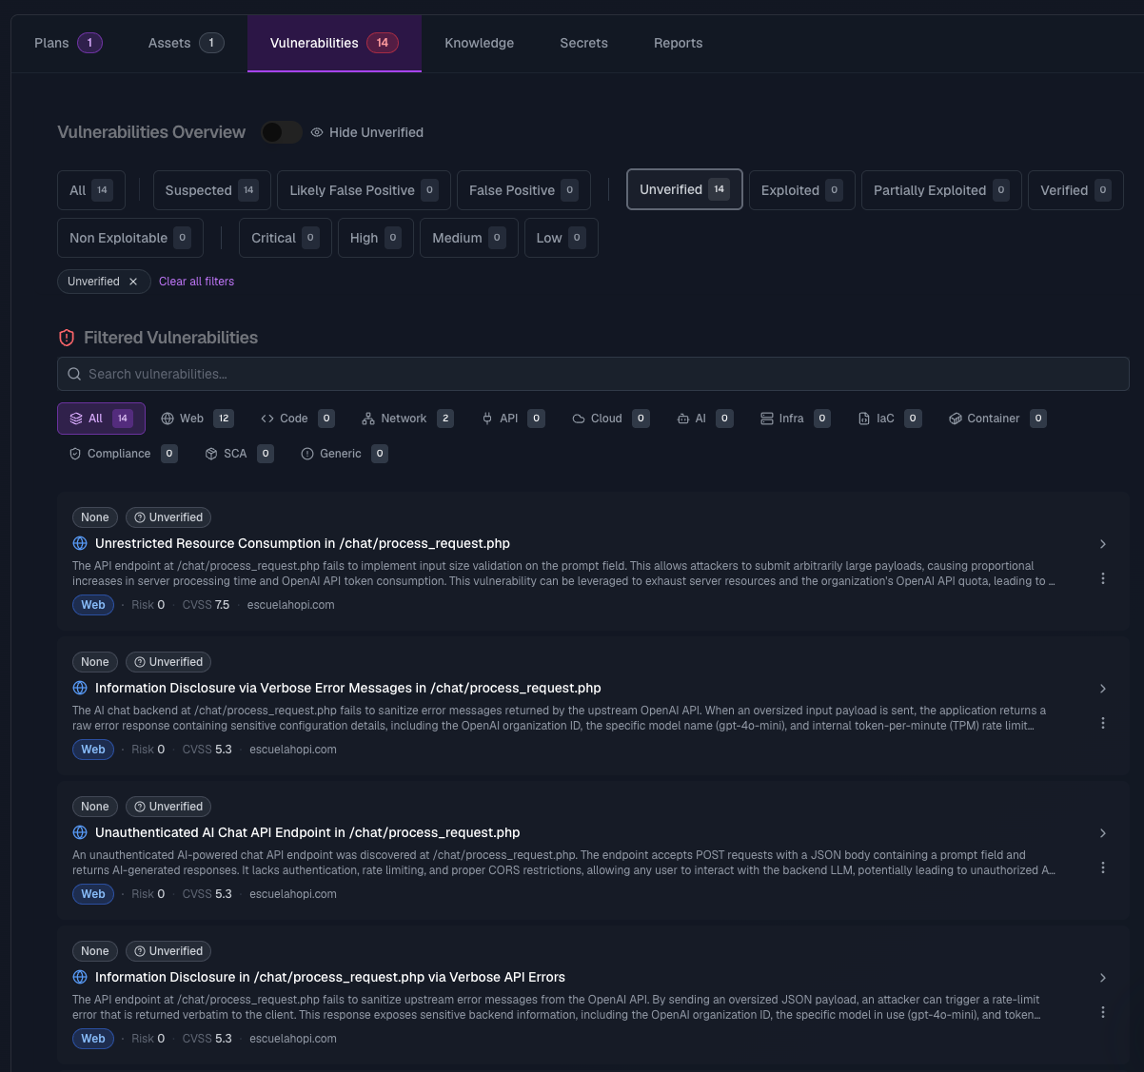This screenshot has height=1072, width=1144.
Task: Switch to the Assets tab
Action: click(186, 43)
